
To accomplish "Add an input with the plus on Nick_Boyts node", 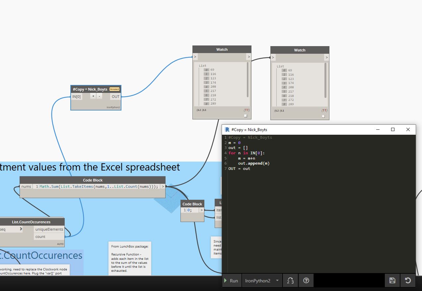I will coord(93,96).
